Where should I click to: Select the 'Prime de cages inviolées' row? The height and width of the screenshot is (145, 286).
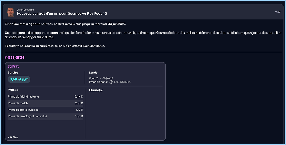coord(45,110)
